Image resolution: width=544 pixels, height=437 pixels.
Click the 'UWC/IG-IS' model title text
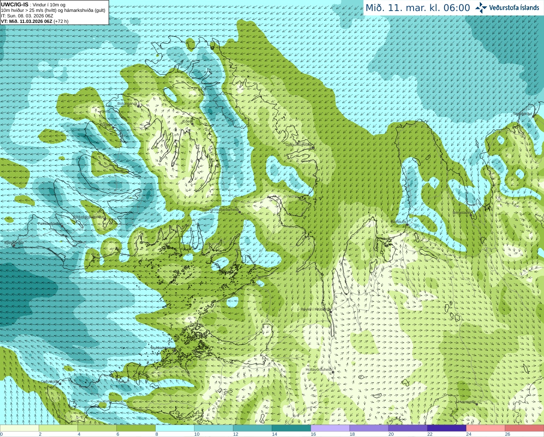pos(14,5)
